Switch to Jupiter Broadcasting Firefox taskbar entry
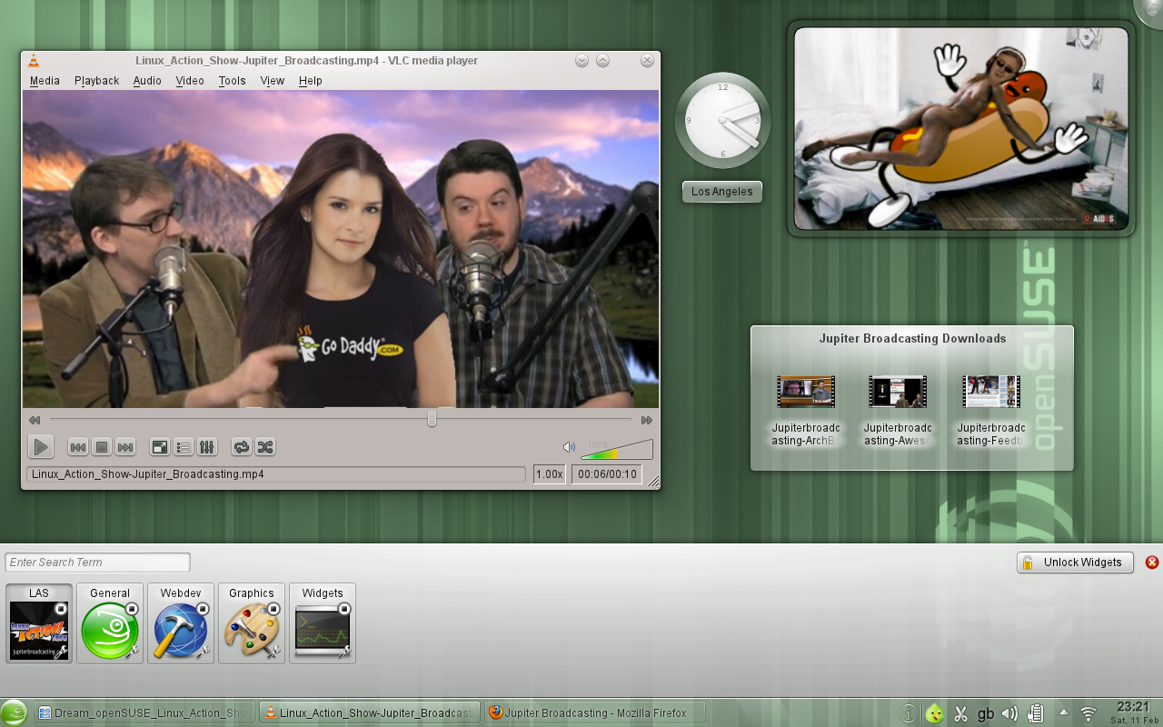Screen dimensions: 1163x727 coord(595,713)
